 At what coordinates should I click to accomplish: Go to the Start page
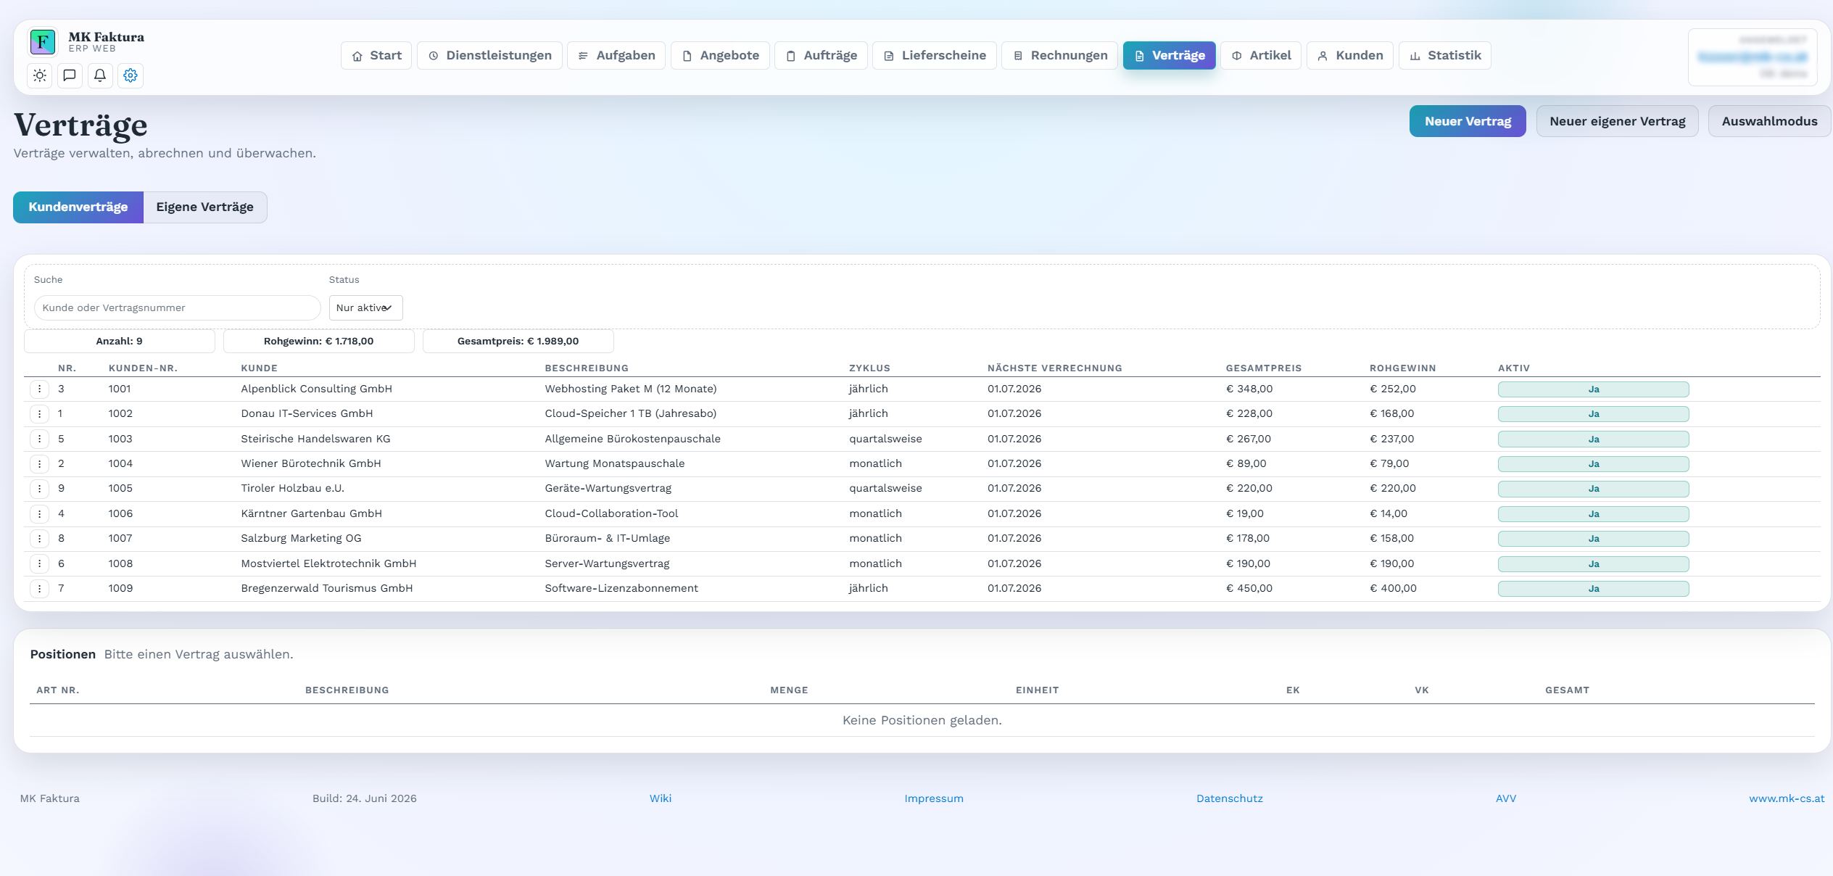[x=376, y=56]
